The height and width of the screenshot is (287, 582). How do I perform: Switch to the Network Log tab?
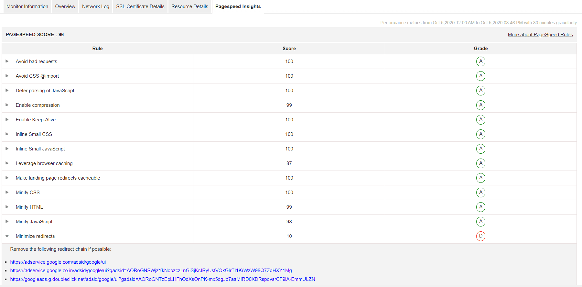[x=96, y=6]
